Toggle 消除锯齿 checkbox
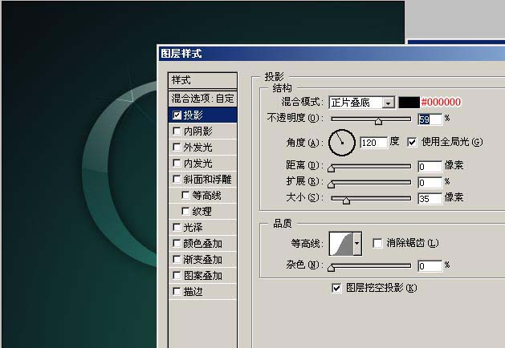The width and height of the screenshot is (505, 348). coord(378,243)
